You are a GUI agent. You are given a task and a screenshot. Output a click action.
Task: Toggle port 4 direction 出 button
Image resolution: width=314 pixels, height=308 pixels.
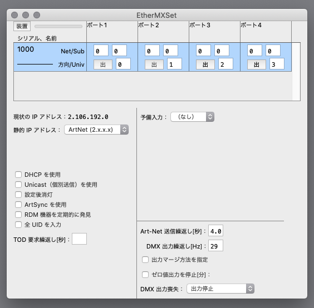tap(257, 64)
